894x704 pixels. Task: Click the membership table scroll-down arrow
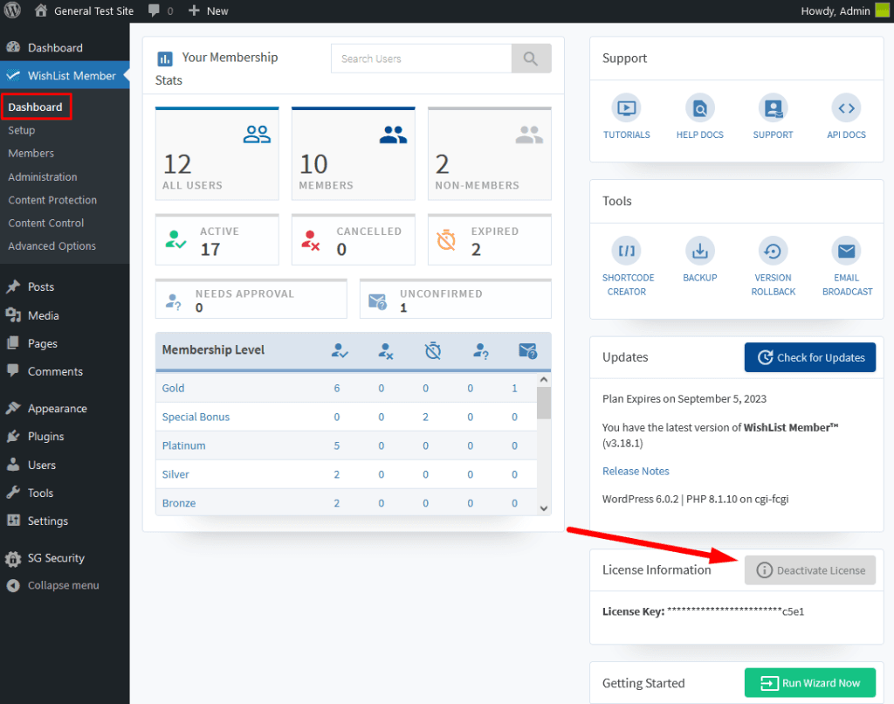tap(544, 508)
